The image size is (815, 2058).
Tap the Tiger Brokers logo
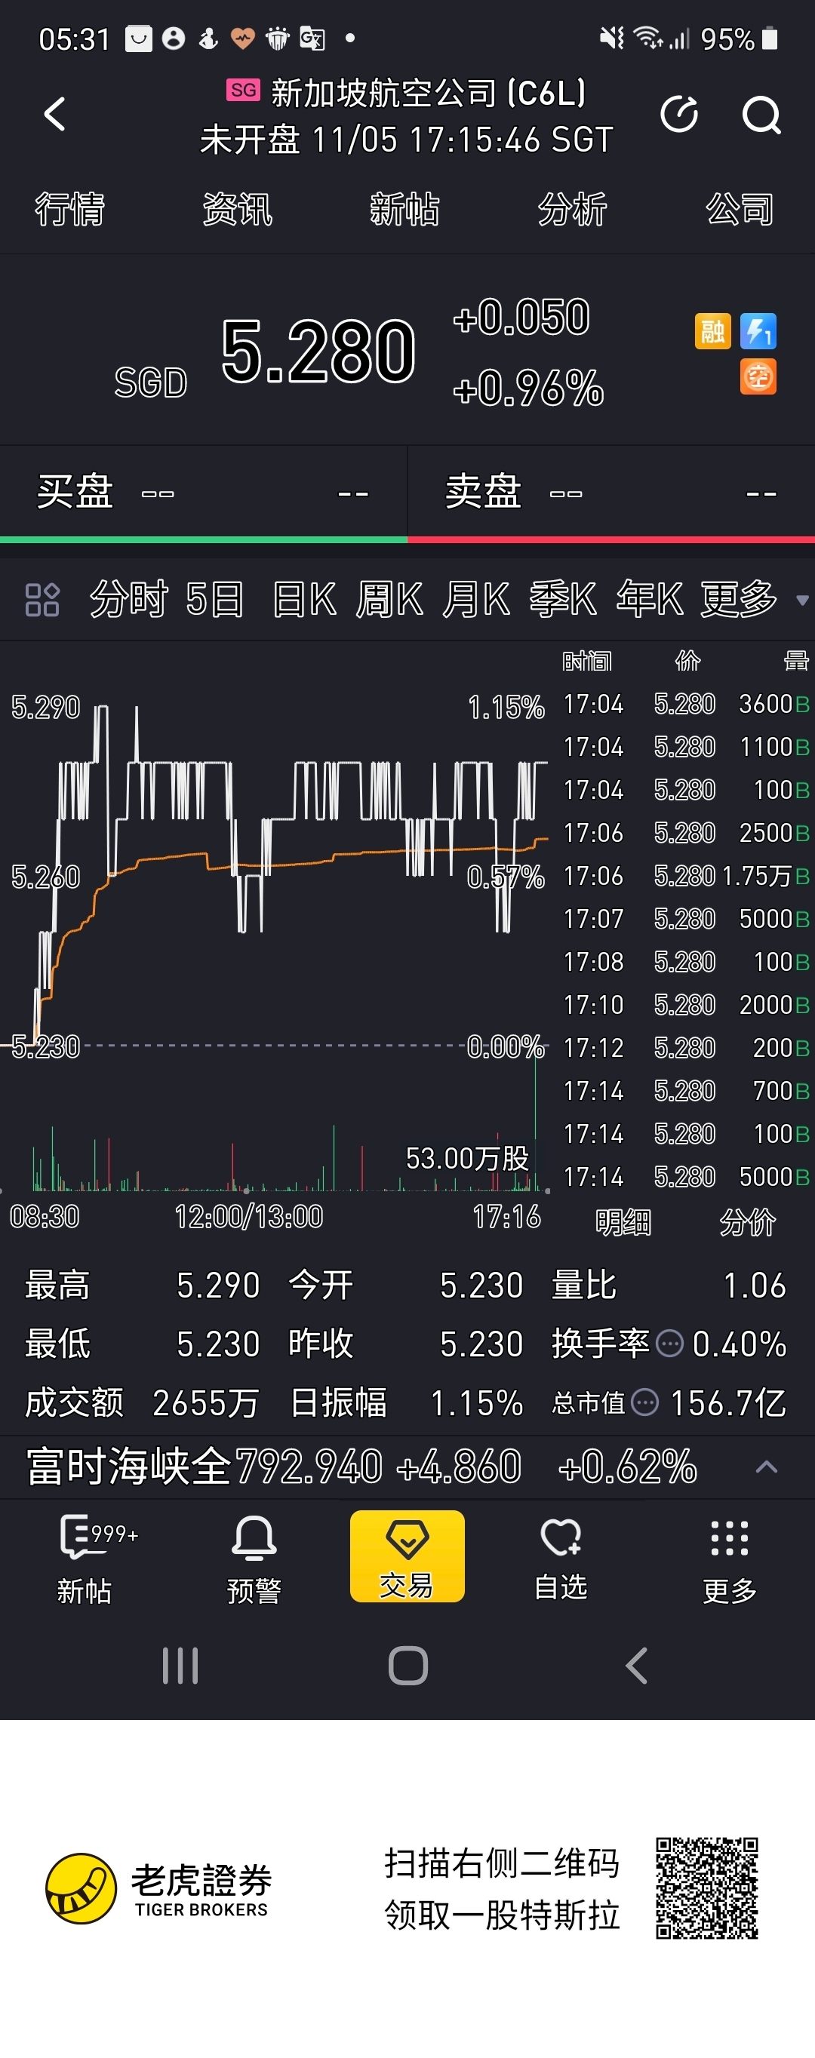158,1888
